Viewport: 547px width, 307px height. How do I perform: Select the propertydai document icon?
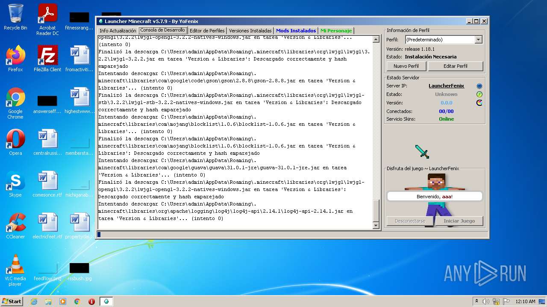(79, 226)
